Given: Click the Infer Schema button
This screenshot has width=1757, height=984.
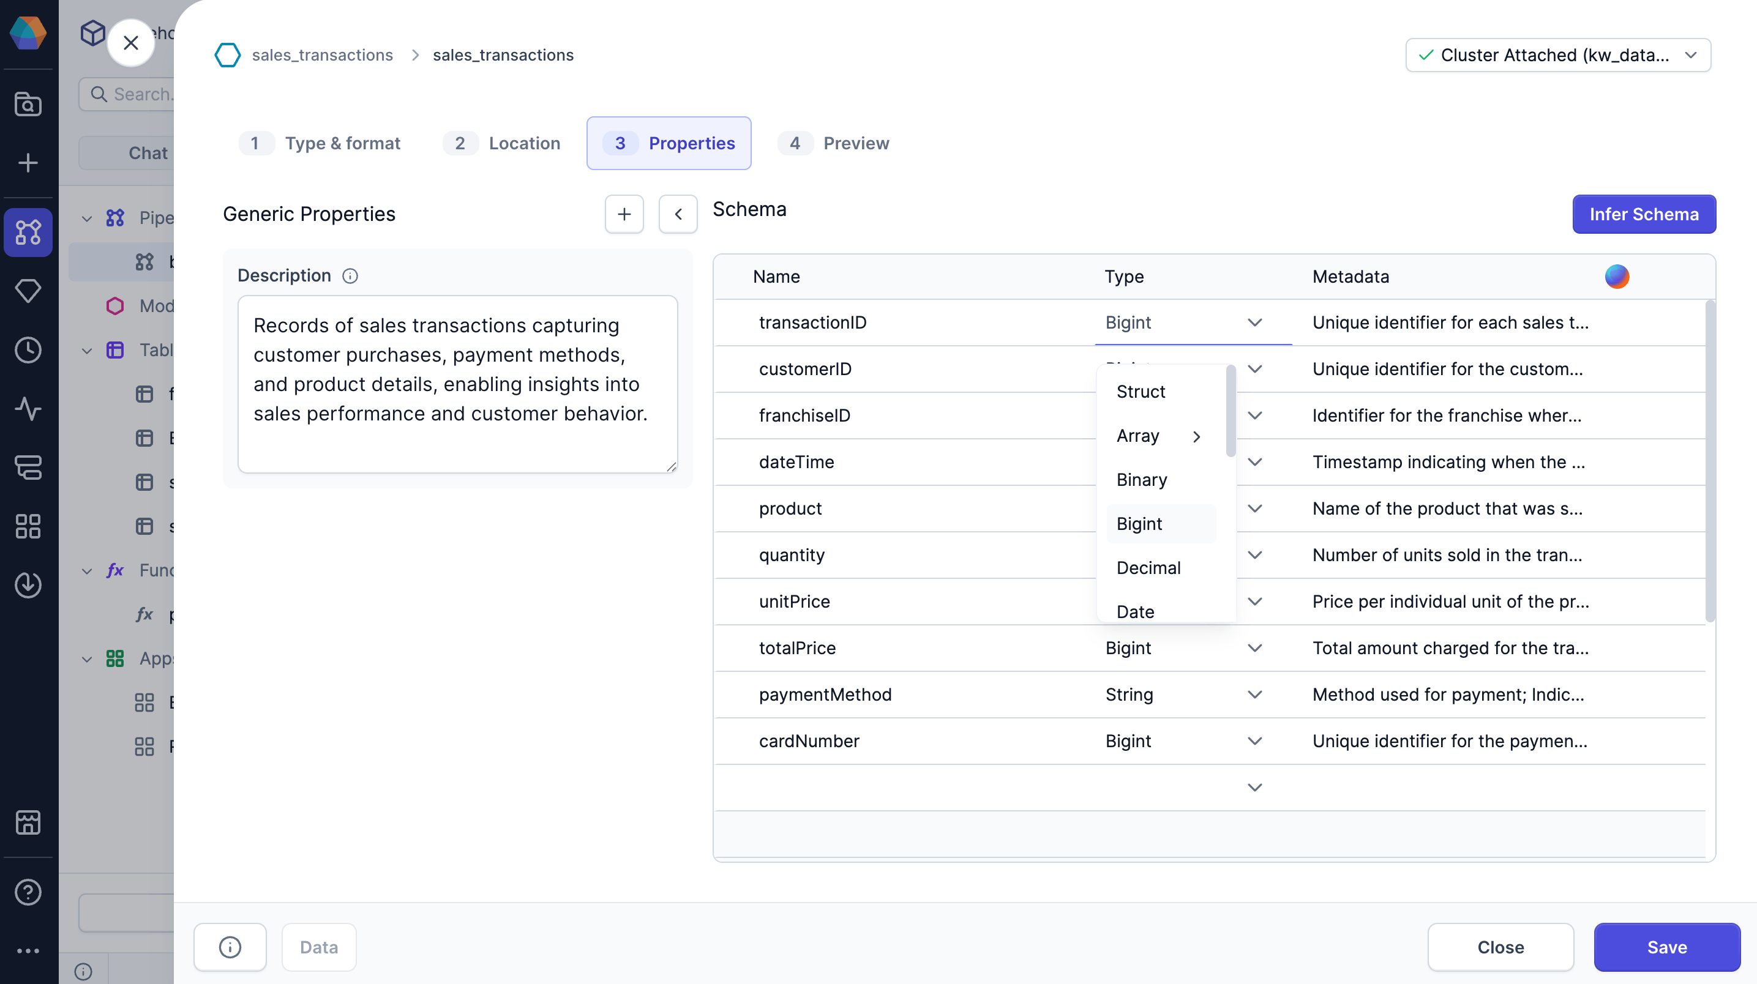Looking at the screenshot, I should pos(1643,214).
